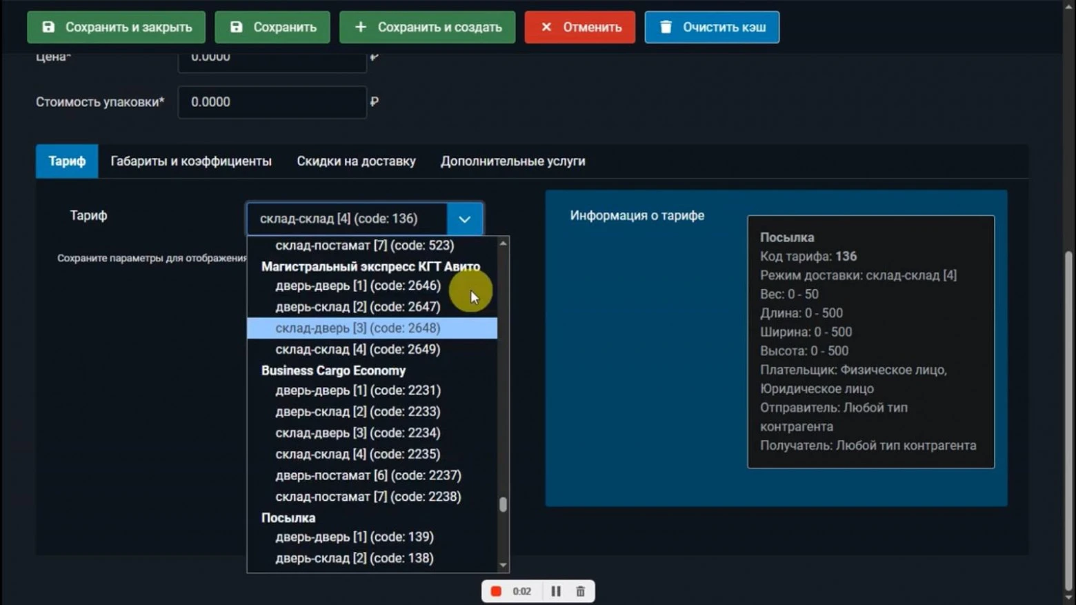Click the "Ширина: 0 - 500" line

tap(806, 332)
